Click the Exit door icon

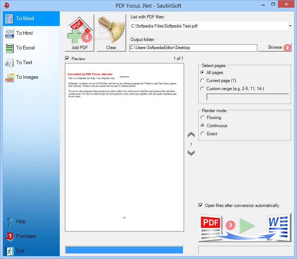[x=9, y=251]
